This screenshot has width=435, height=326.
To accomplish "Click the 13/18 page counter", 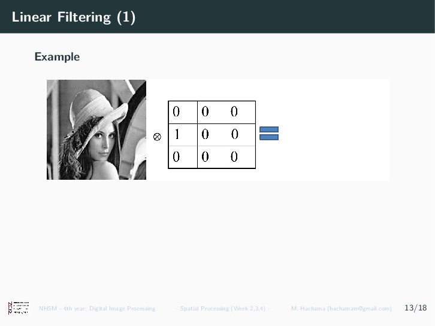I will click(x=416, y=307).
